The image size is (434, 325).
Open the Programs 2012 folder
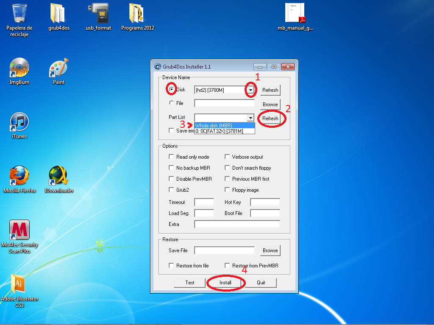[138, 14]
